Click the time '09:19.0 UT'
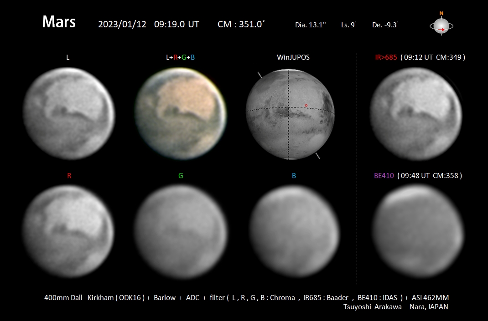 [177, 24]
